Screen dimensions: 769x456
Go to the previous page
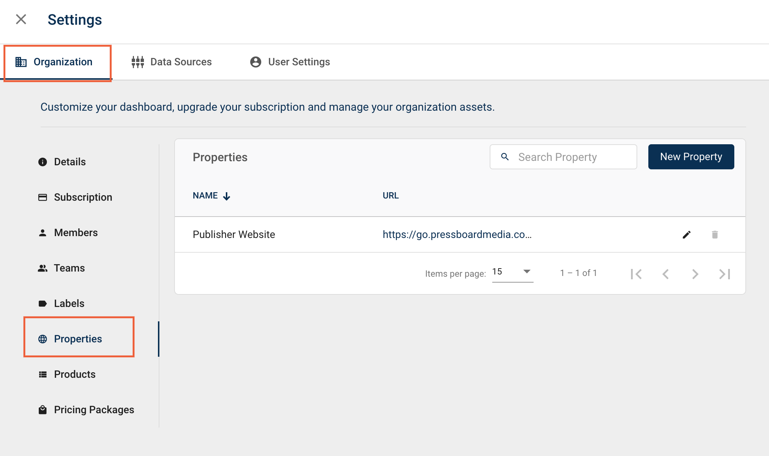click(666, 274)
